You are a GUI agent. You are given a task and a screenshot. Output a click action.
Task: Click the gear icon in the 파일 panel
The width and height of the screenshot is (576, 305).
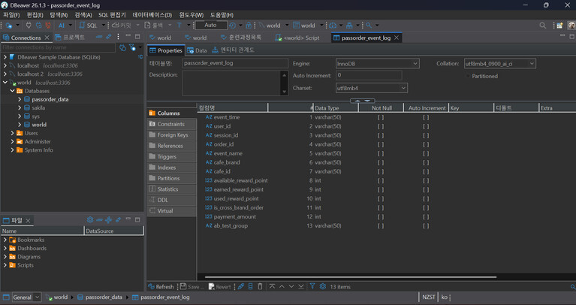coord(90,220)
